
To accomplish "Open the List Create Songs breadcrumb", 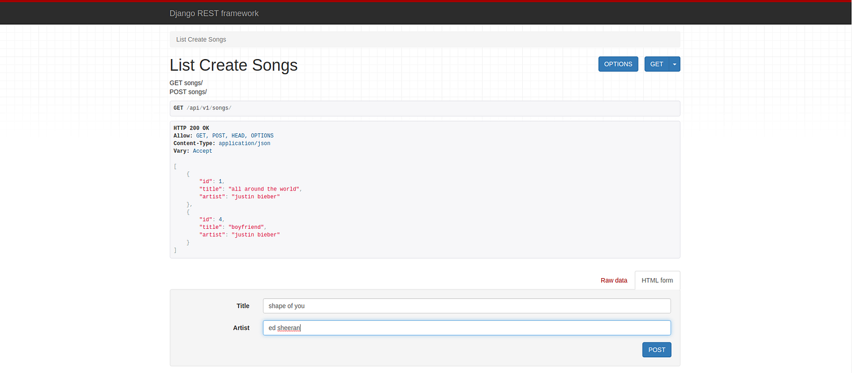I will pyautogui.click(x=201, y=40).
